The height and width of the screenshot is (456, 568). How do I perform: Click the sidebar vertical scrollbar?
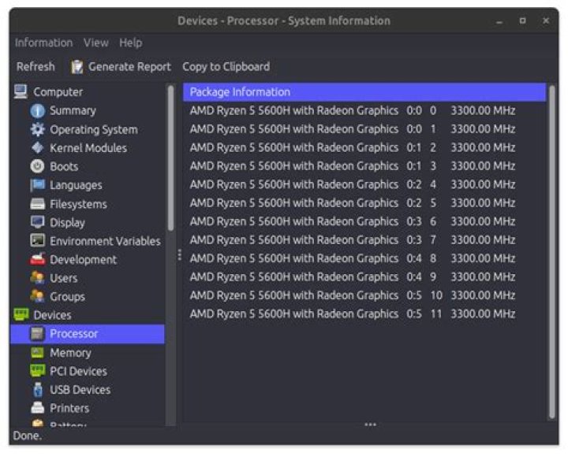170,158
